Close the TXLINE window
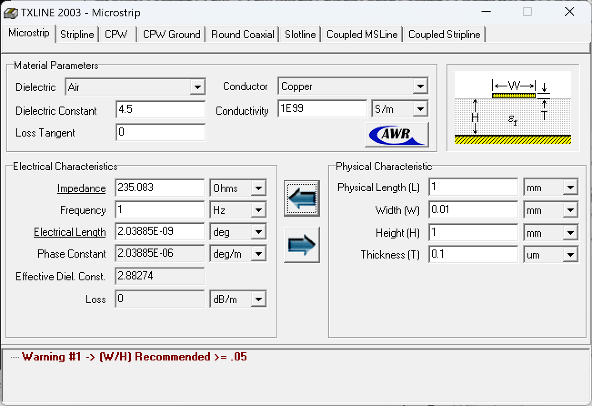The image size is (592, 406). (569, 12)
